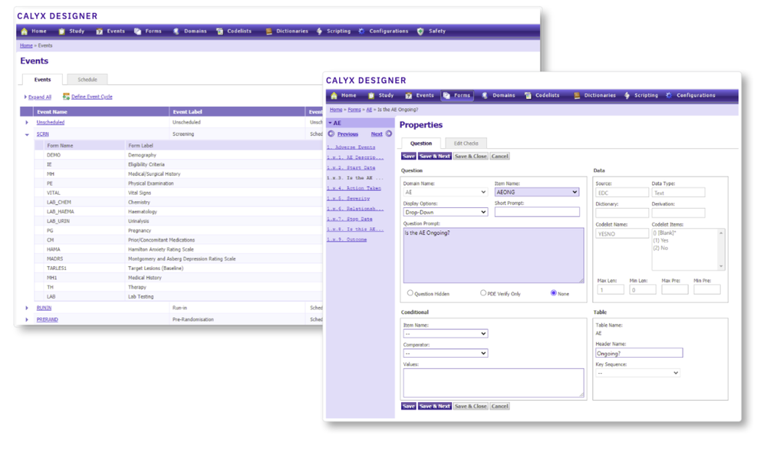
Task: Click the Expand All link
Action: coord(40,97)
